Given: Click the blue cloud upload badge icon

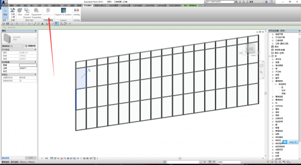Looking at the screenshot, I should point(285,142).
